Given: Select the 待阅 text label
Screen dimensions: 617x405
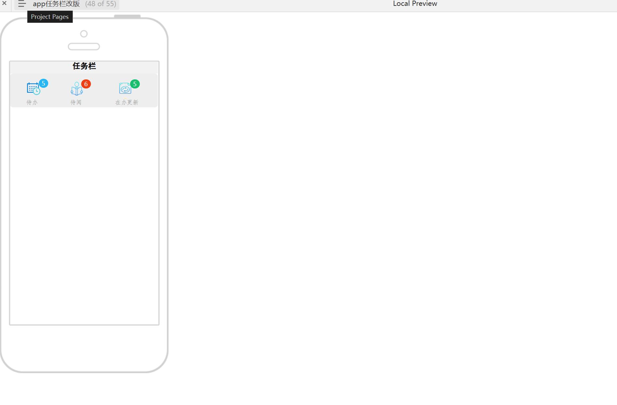Looking at the screenshot, I should [x=76, y=102].
